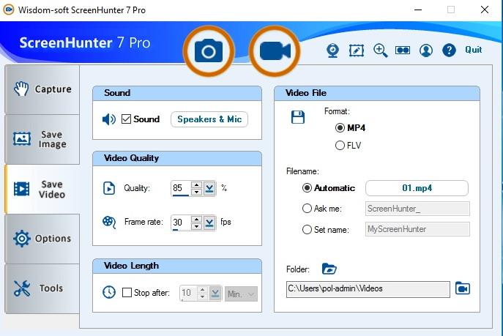503x336 pixels.
Task: Select the FLV format radio button
Action: point(340,146)
